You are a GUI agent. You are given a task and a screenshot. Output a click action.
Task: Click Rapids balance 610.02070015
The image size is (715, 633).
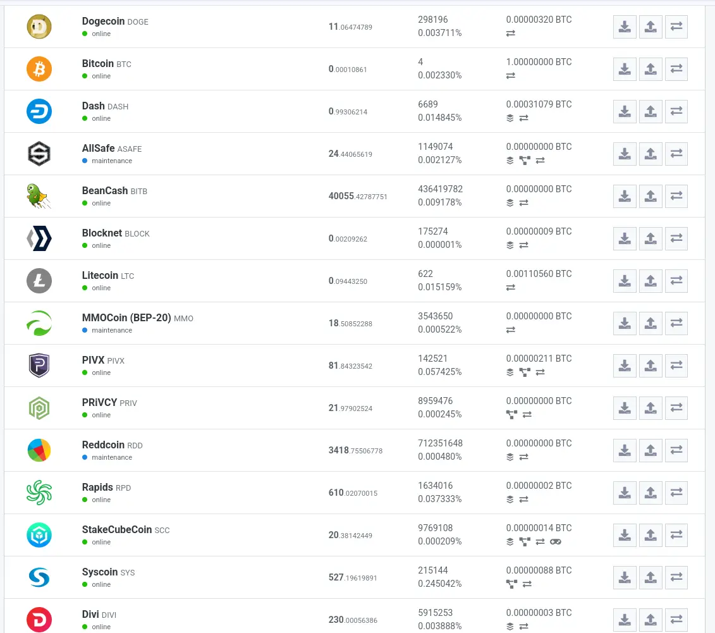coord(353,493)
